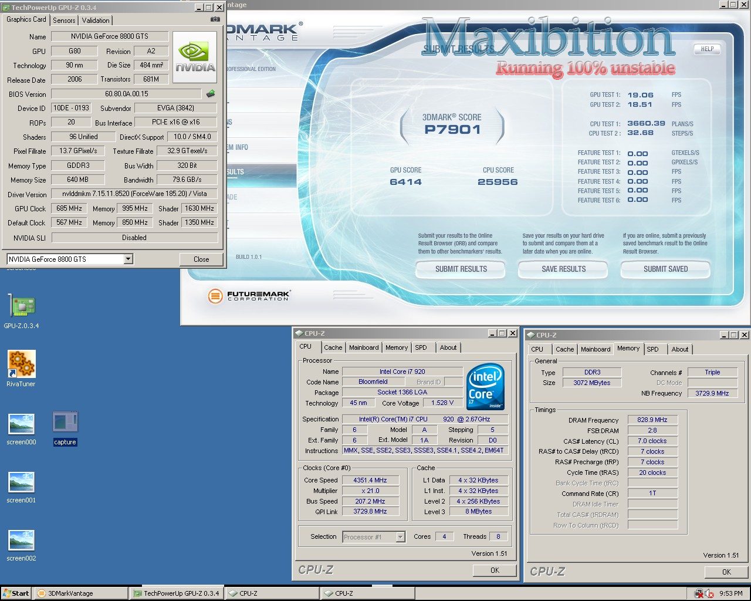The height and width of the screenshot is (601, 751).
Task: Click the NVIDIA logo in GPU-Z
Action: click(x=195, y=57)
